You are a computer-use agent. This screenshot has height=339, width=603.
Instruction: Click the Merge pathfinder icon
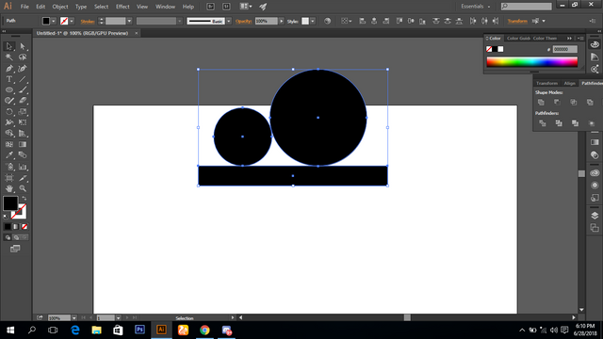[x=575, y=123]
